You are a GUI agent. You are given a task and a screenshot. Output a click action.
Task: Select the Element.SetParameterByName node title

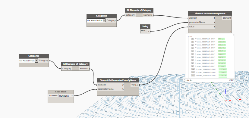(210, 14)
